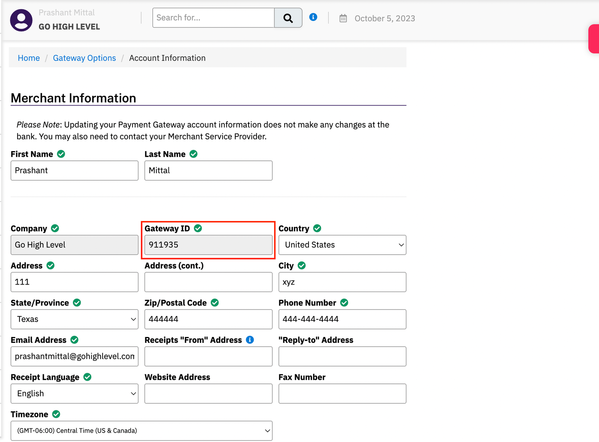The image size is (599, 442).
Task: Expand the Timezone dropdown for Central Time
Action: click(x=142, y=431)
